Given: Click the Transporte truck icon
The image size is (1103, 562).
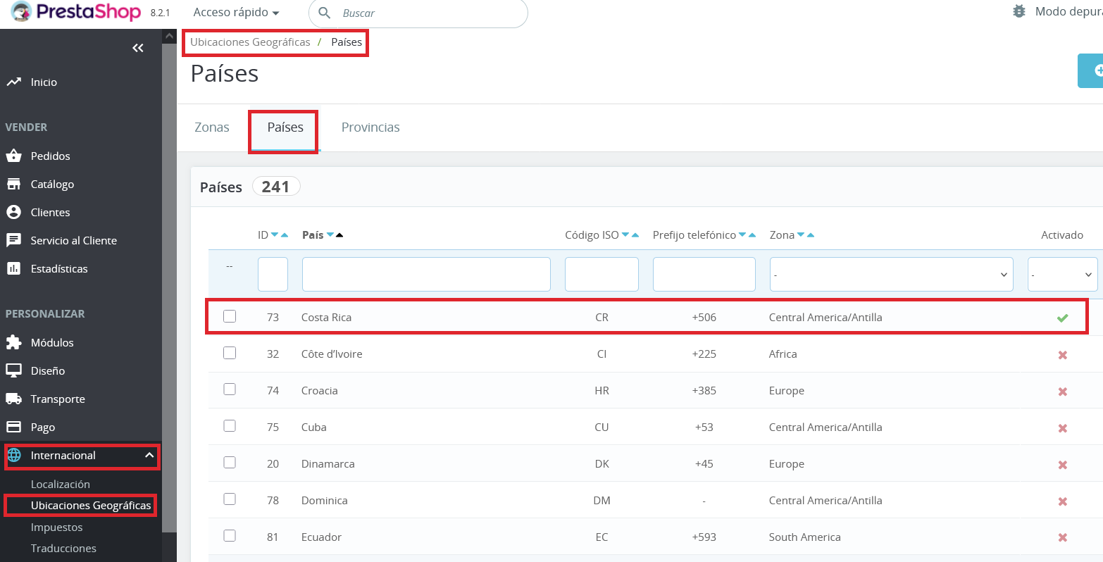Looking at the screenshot, I should point(13,399).
